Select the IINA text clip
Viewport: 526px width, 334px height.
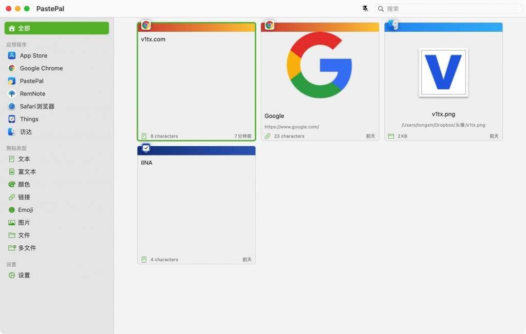[x=197, y=205]
